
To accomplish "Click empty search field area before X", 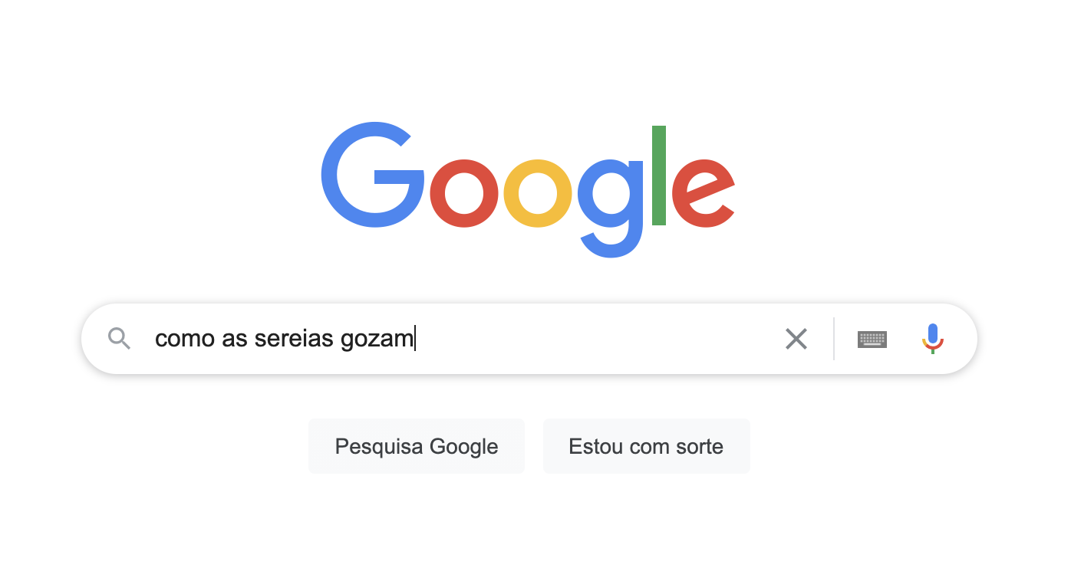I will click(598, 339).
